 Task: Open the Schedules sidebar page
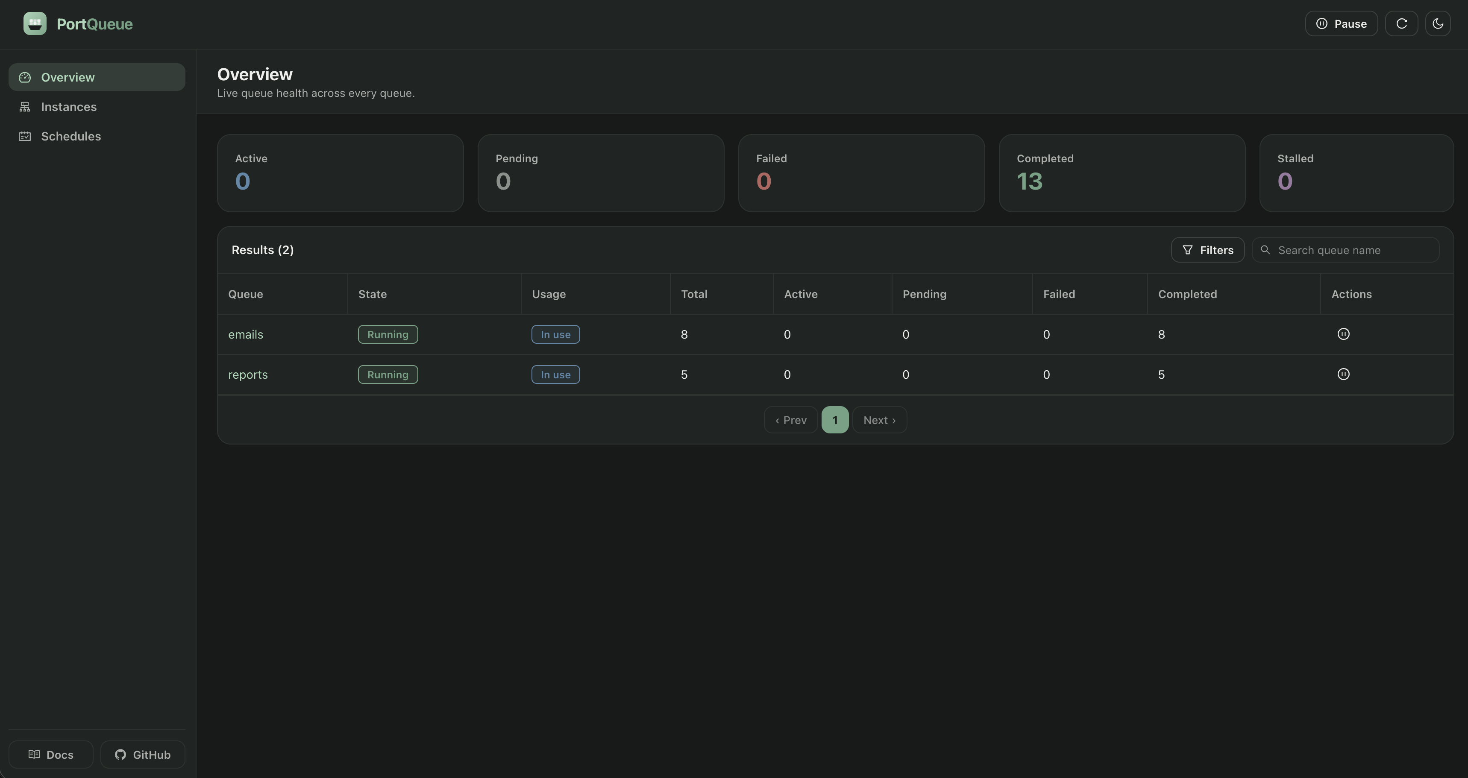pyautogui.click(x=97, y=136)
